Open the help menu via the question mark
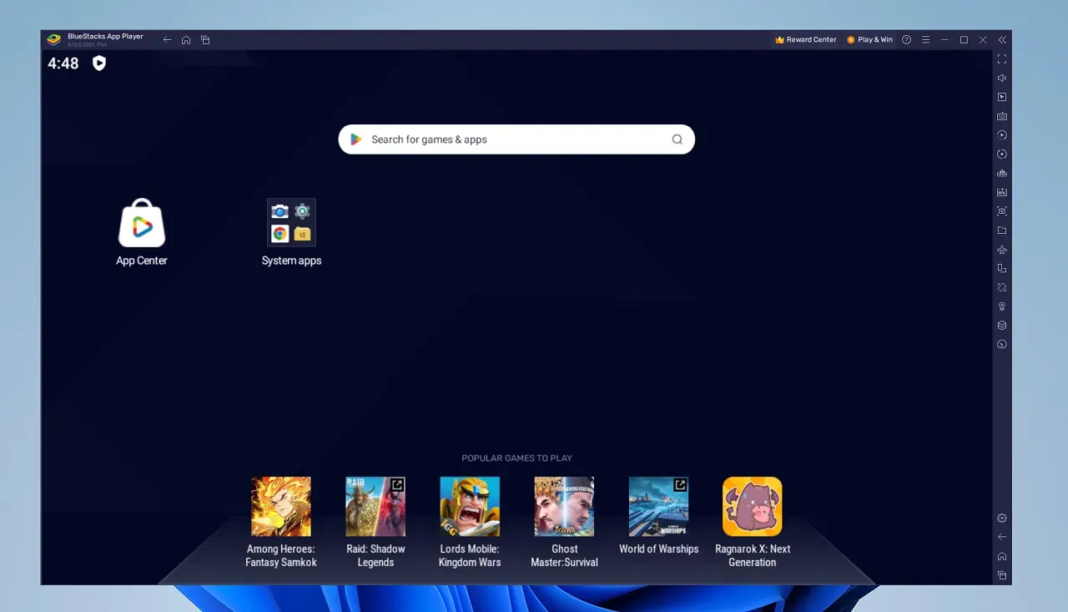The width and height of the screenshot is (1068, 612). pyautogui.click(x=906, y=39)
